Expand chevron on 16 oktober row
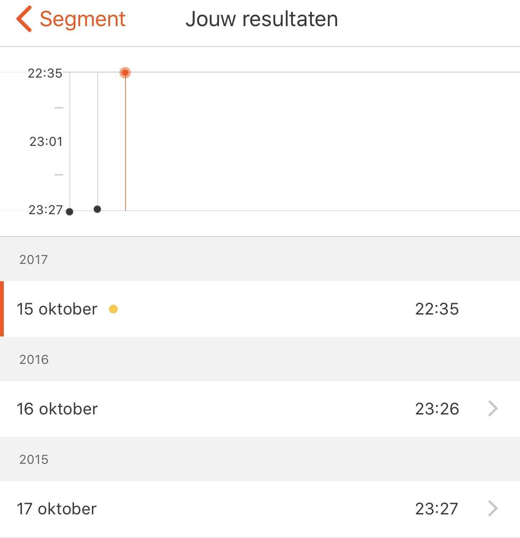Screen dimensions: 520x538 [493, 409]
